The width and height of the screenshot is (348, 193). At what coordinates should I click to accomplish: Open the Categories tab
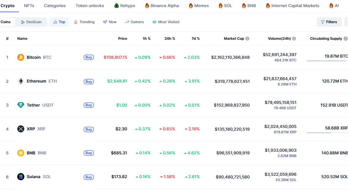[55, 6]
